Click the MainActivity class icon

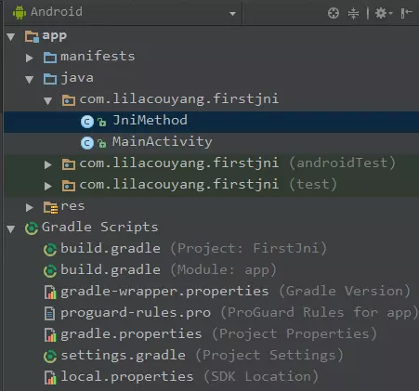coord(87,143)
